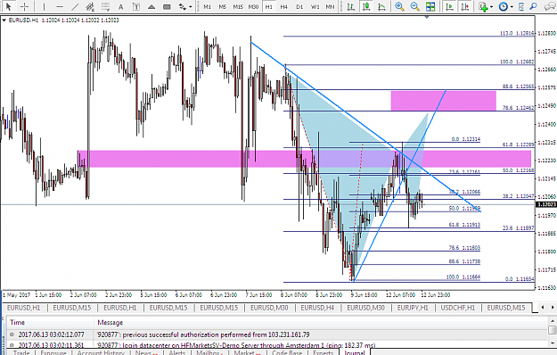Screen dimensions: 557x355
Task: Click the clock periods icon
Action: pos(503,6)
